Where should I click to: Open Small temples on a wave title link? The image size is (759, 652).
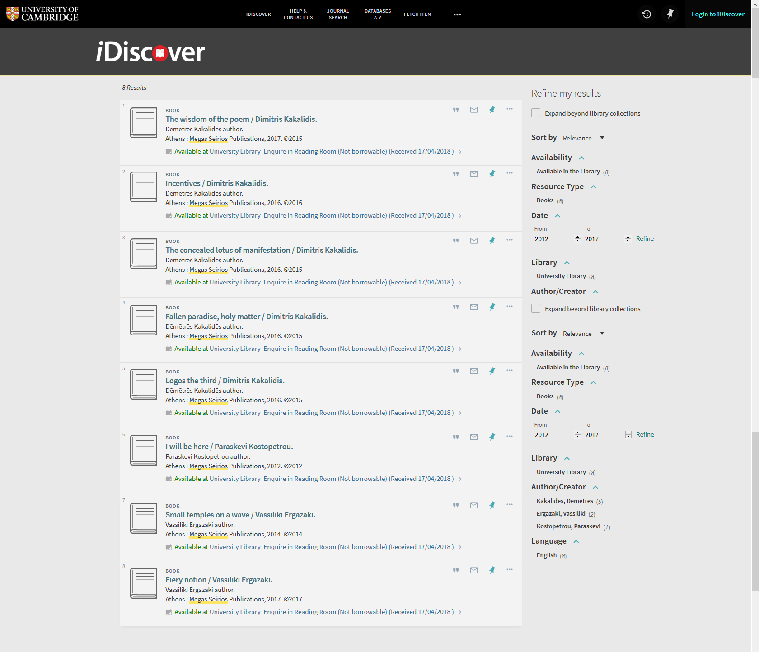240,515
